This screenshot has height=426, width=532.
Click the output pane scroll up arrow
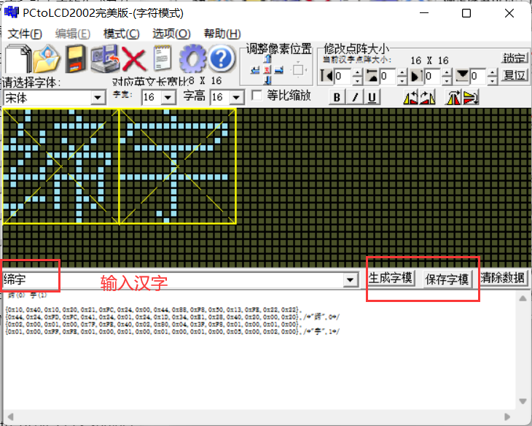pos(523,298)
